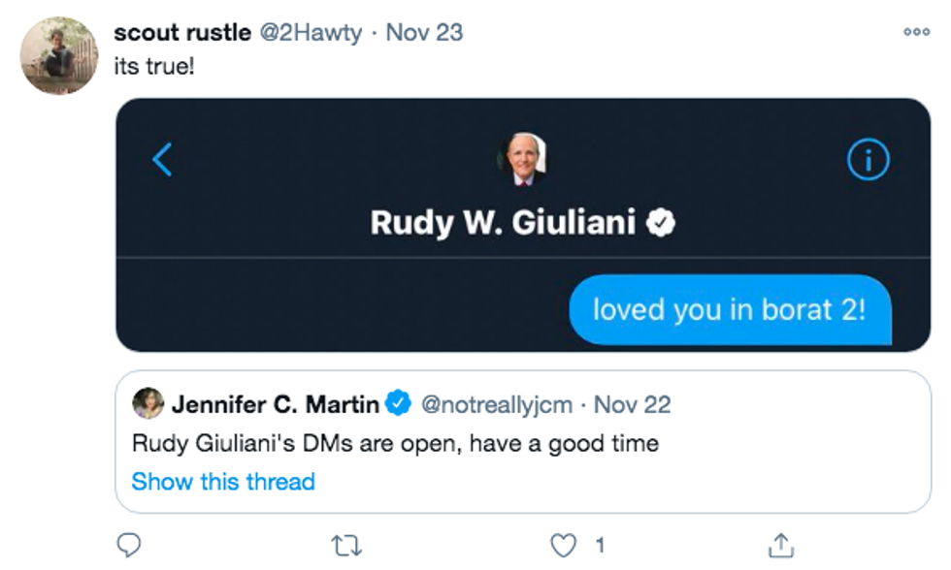The width and height of the screenshot is (951, 570).
Task: Click the "loved you in borat 2!" message bubble
Action: pos(730,310)
